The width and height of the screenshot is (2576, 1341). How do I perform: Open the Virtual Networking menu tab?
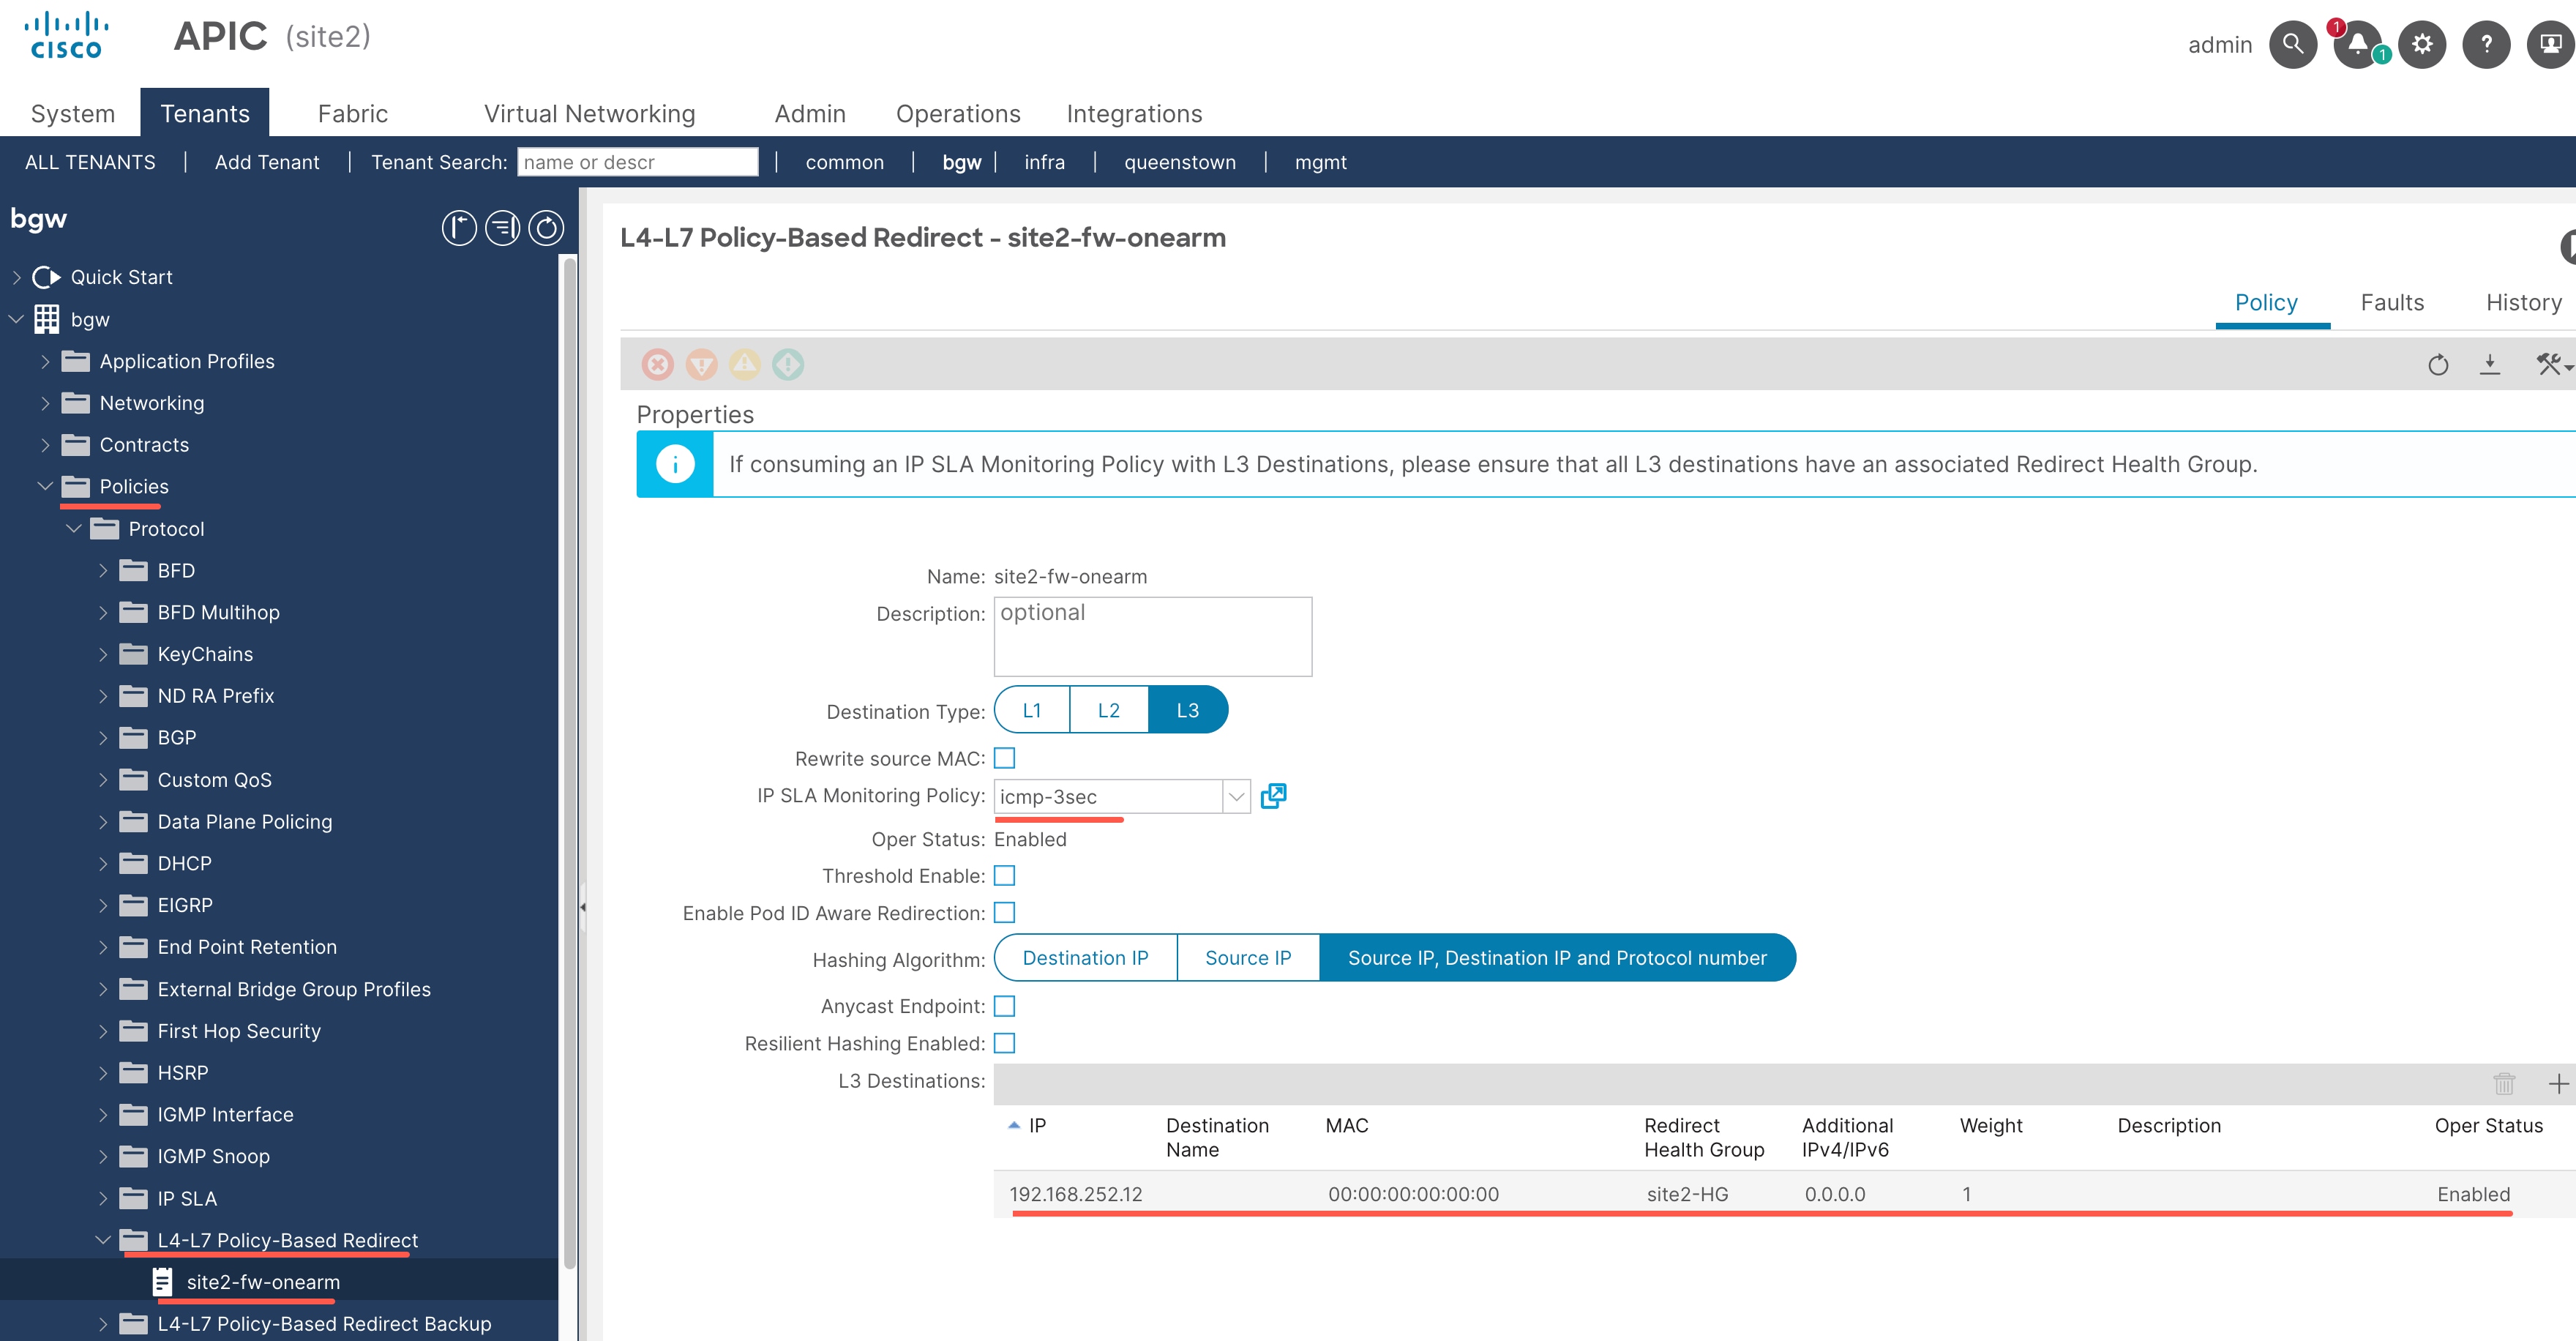tap(590, 114)
